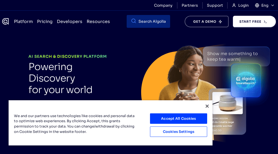Click the person icon beside Login
This screenshot has height=154, width=278.
[233, 5]
